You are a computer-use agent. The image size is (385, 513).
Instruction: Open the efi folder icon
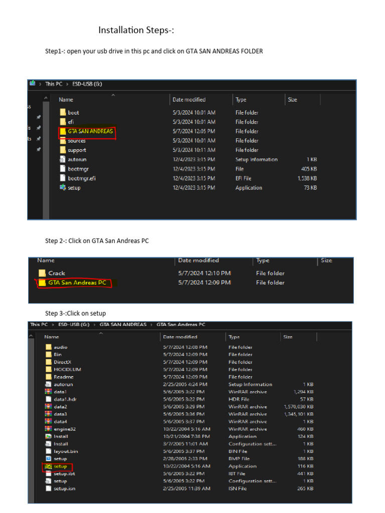tap(63, 122)
